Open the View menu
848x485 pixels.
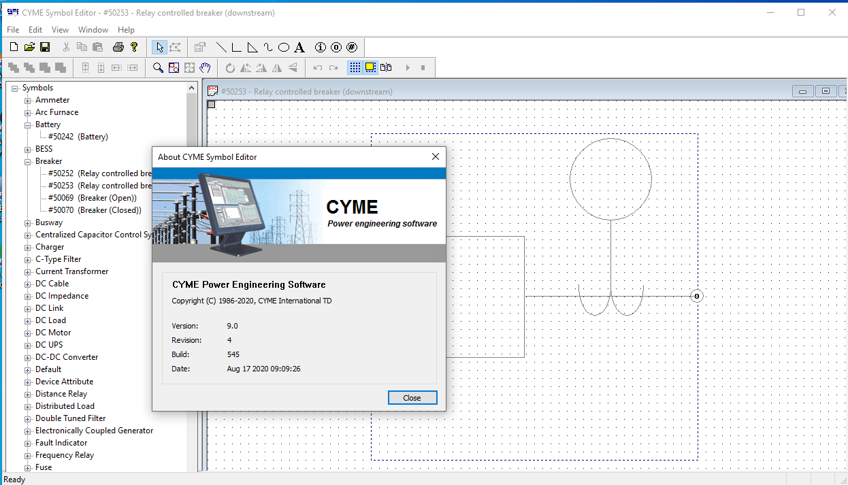tap(60, 30)
